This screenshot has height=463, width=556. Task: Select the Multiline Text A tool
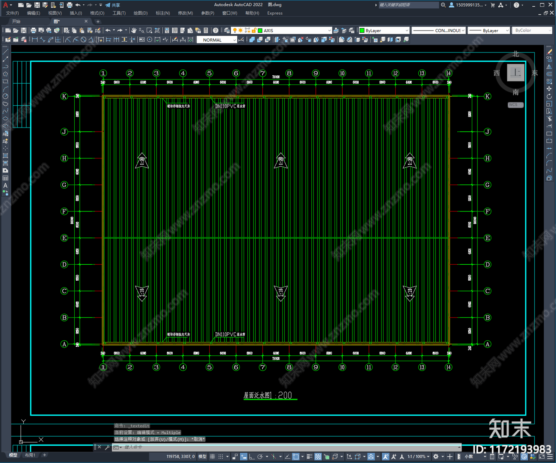pyautogui.click(x=5, y=185)
